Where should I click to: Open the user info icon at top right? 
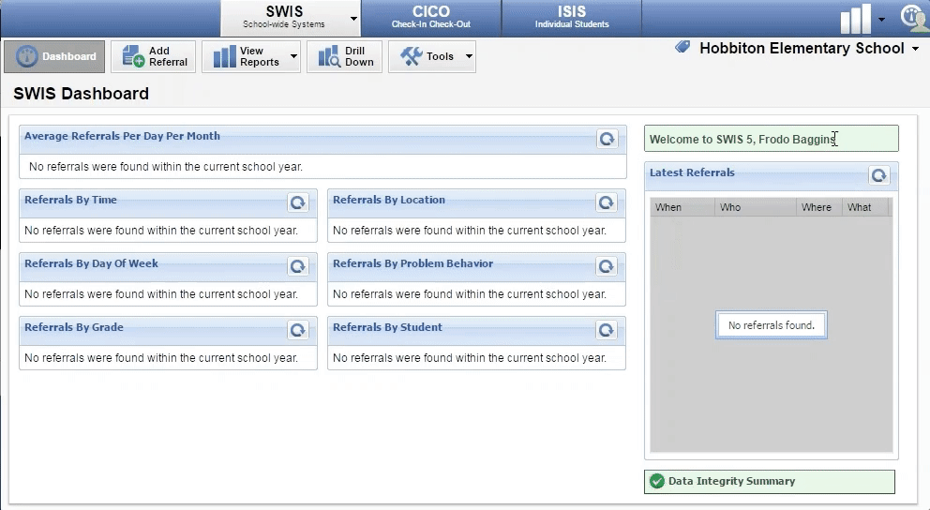tap(913, 18)
